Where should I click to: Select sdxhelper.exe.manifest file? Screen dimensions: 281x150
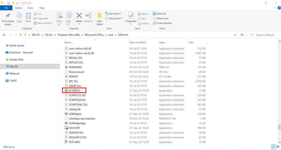82,119
